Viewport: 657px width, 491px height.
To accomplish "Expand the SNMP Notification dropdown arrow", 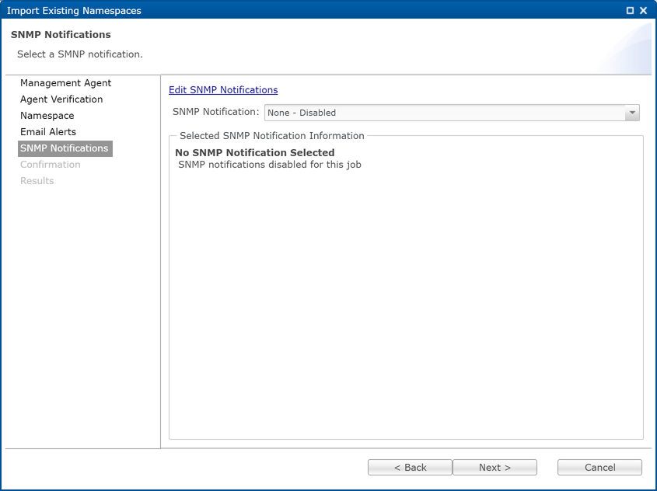I will click(632, 113).
